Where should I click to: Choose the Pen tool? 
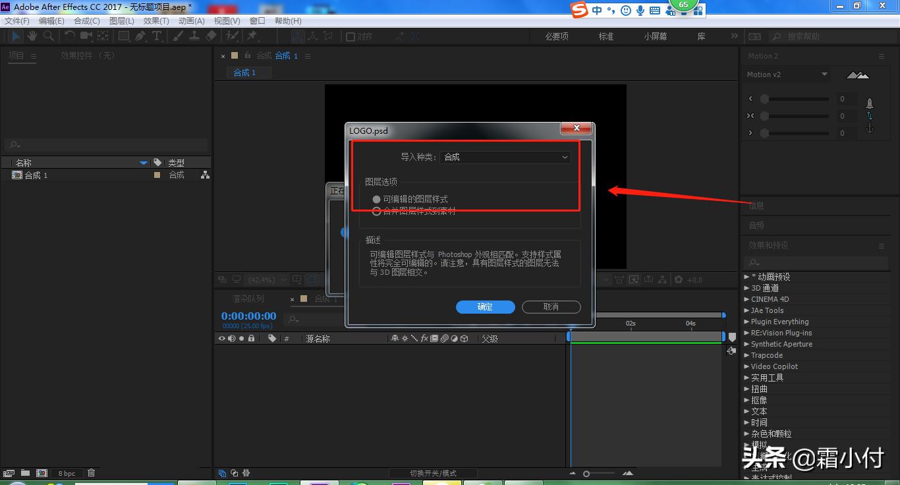point(141,36)
